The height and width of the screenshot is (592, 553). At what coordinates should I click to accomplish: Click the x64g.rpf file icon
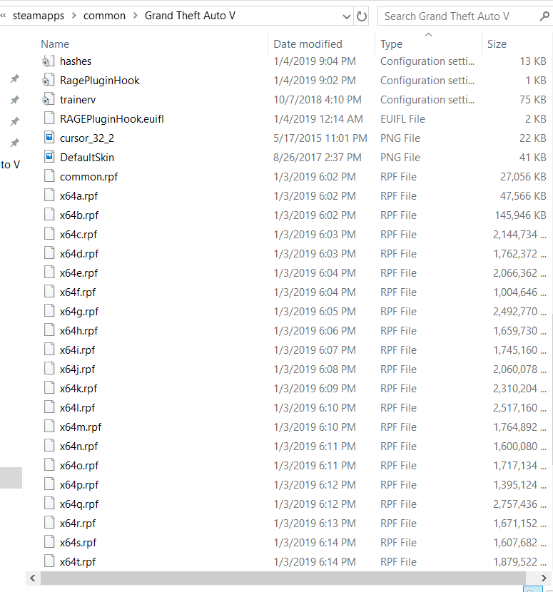(49, 311)
